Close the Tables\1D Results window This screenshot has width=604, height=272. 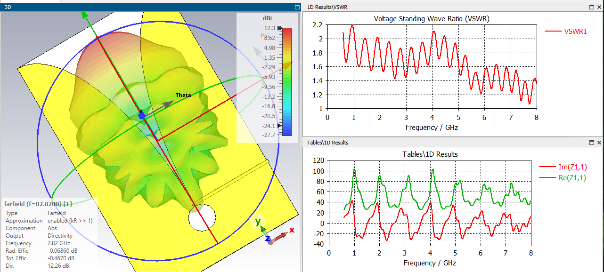point(599,142)
